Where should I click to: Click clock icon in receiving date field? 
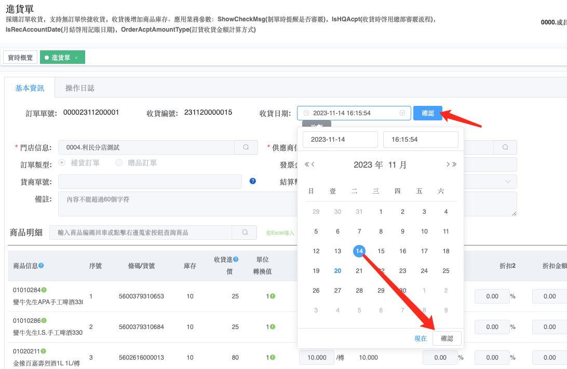(x=306, y=113)
